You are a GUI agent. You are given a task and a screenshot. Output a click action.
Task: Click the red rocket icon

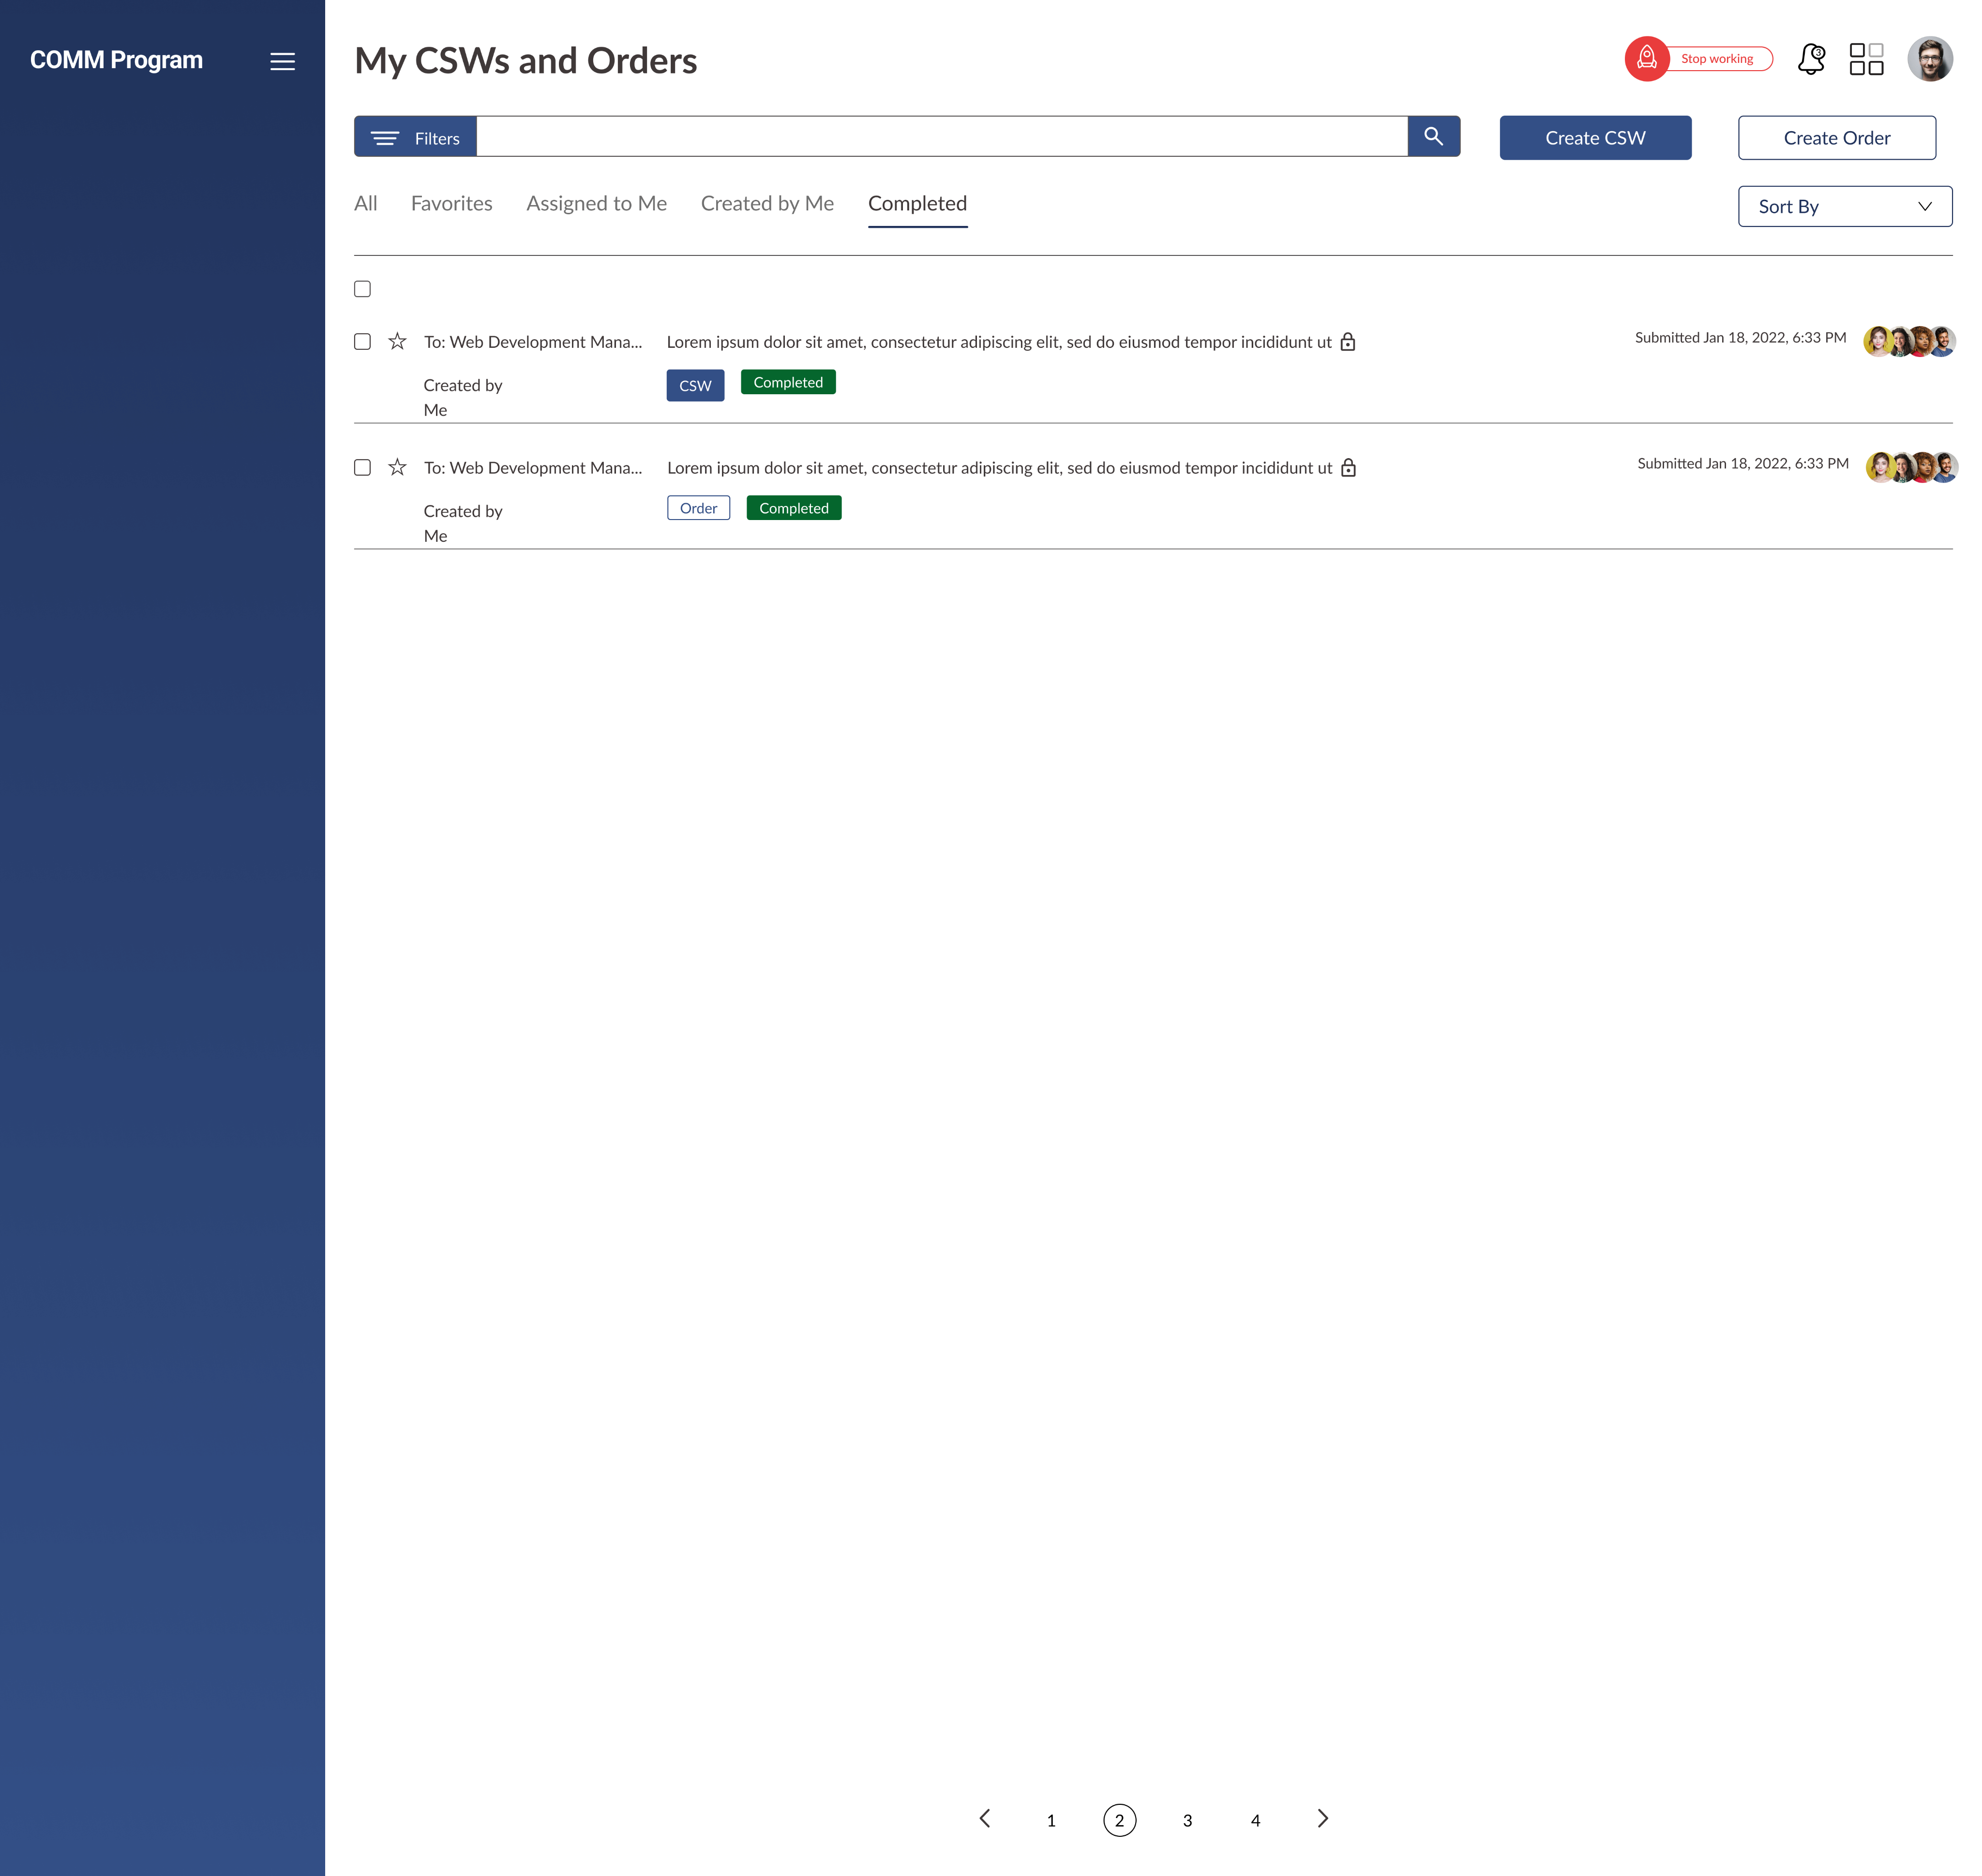[x=1646, y=59]
